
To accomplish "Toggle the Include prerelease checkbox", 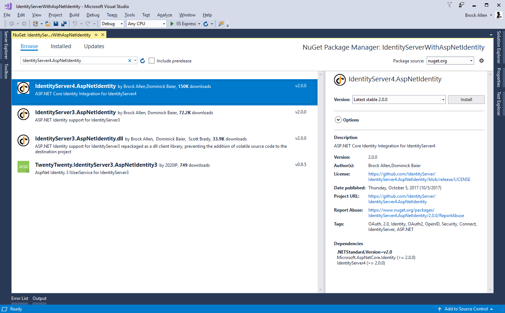I will [x=152, y=61].
